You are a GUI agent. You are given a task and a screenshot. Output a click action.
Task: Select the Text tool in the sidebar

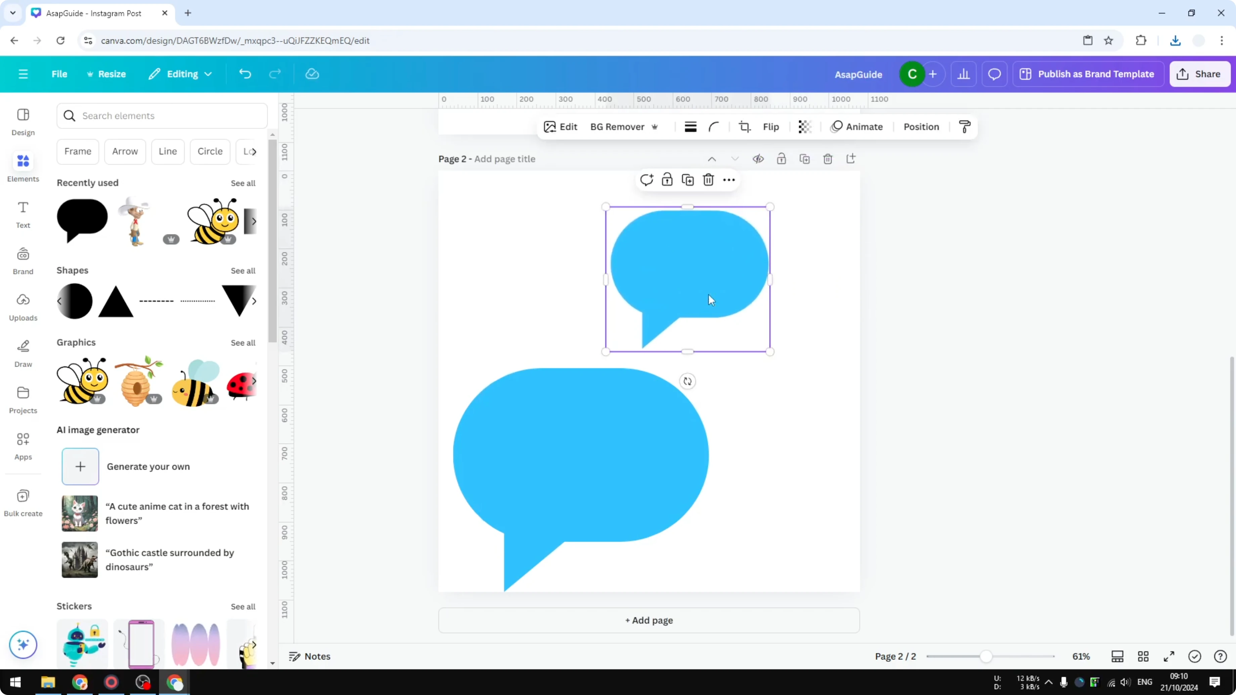click(x=23, y=215)
